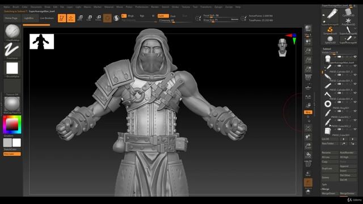Click the Move view icon in right shelf
Viewport: 363px width, 204px height.
point(308,137)
